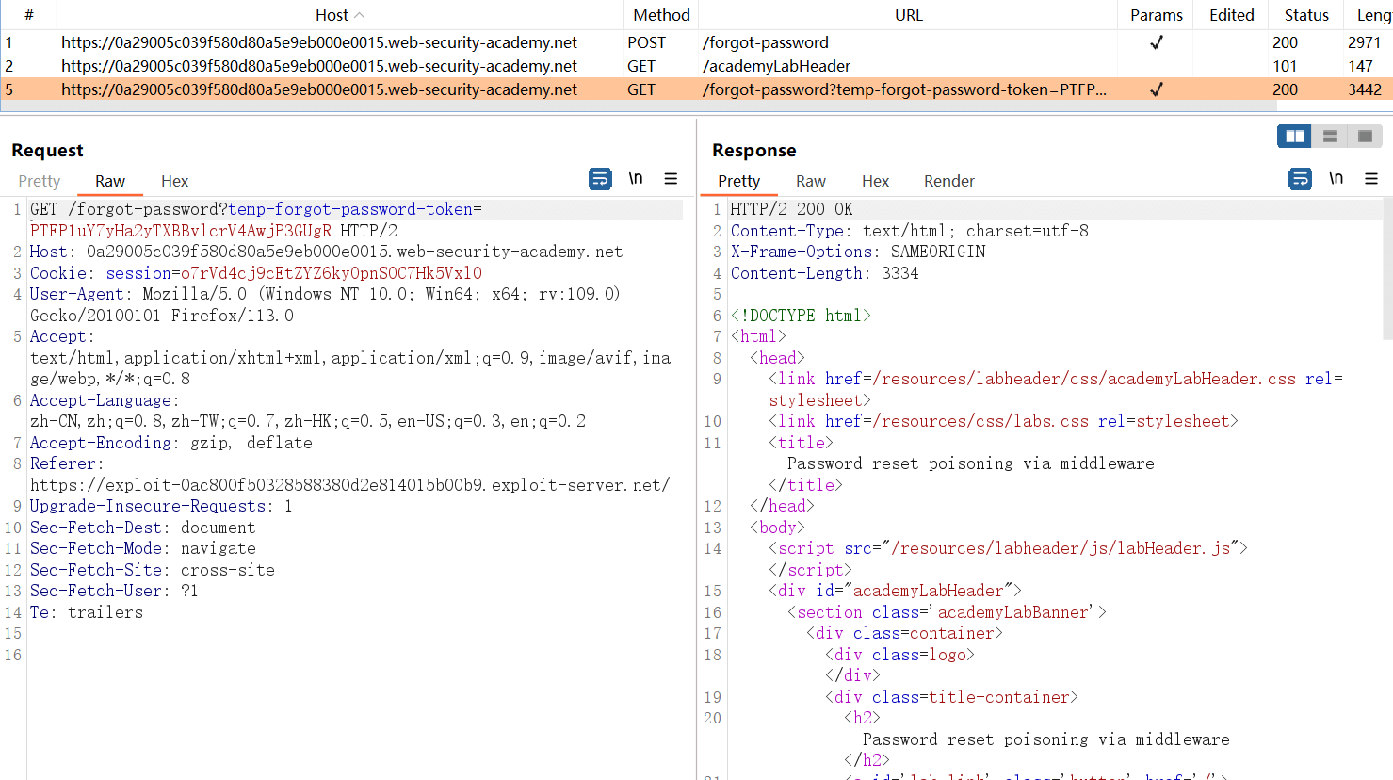The height and width of the screenshot is (780, 1393).
Task: Show non-printable characters in Response panel
Action: 1336,179
